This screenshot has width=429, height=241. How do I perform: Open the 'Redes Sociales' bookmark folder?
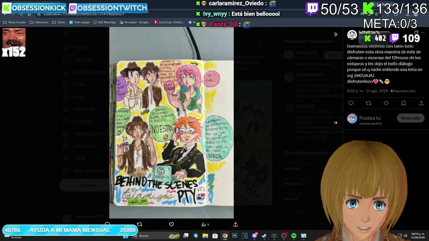(x=14, y=22)
